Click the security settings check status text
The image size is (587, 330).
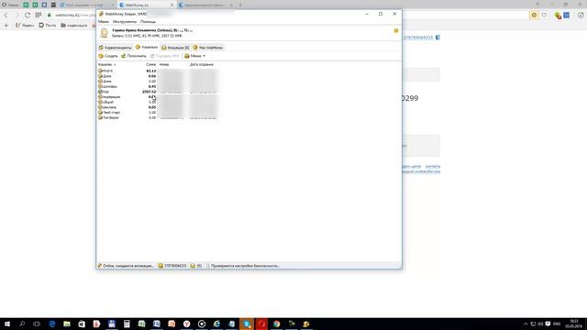(245, 266)
